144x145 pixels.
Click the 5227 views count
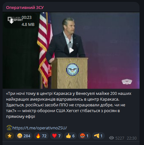120,138
